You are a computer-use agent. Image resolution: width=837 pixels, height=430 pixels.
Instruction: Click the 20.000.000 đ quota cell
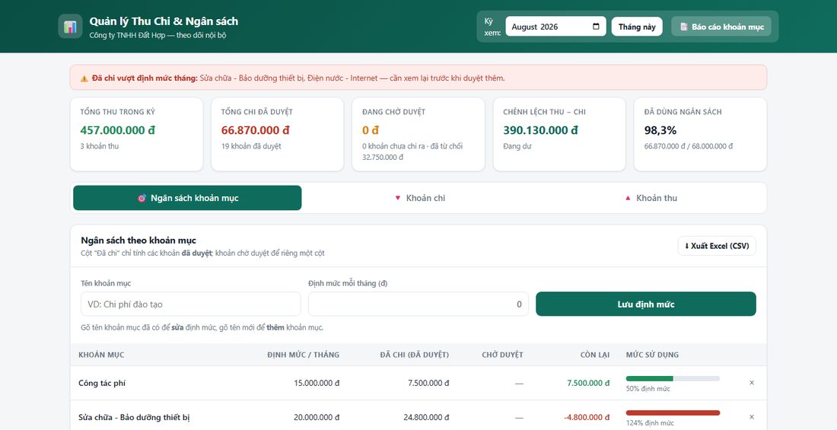(317, 417)
